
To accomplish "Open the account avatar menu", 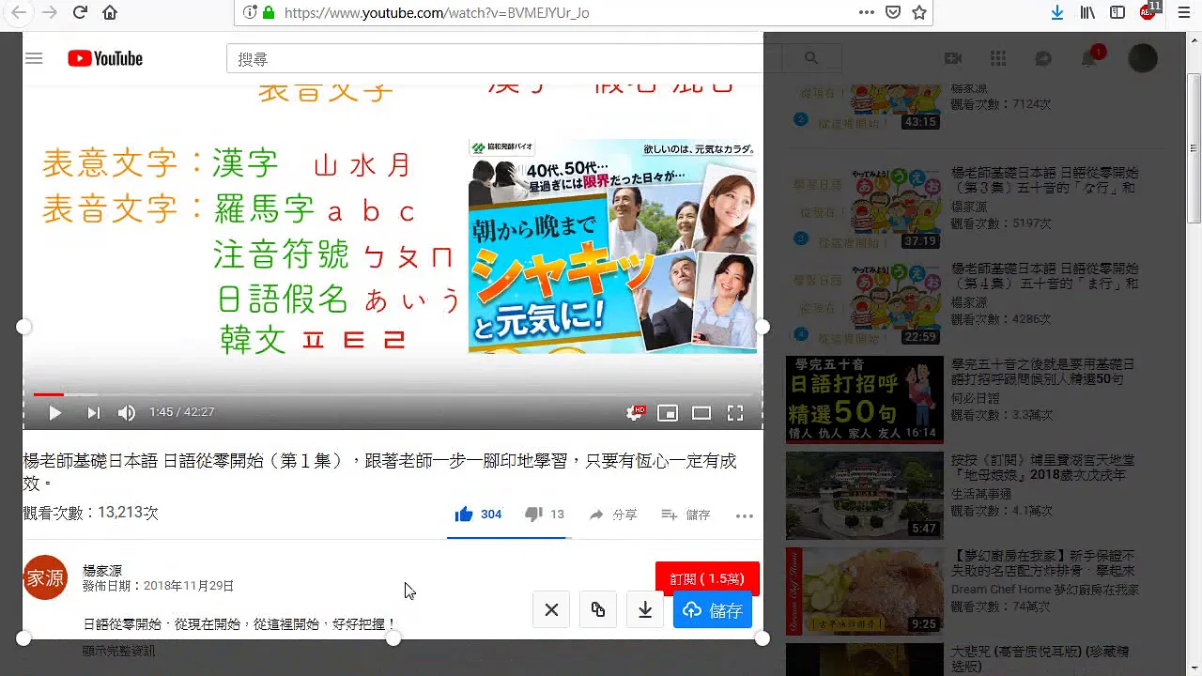I will point(1143,58).
